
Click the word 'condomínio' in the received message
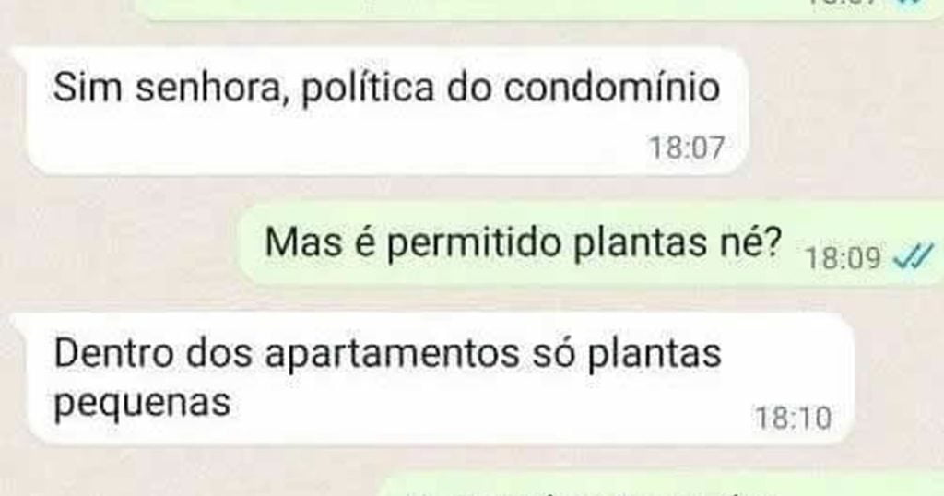pos(611,88)
